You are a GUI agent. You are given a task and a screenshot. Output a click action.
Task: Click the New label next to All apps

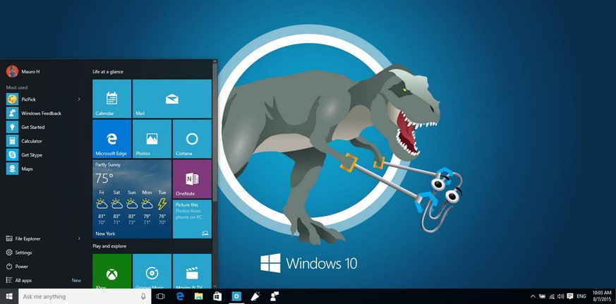(76, 281)
